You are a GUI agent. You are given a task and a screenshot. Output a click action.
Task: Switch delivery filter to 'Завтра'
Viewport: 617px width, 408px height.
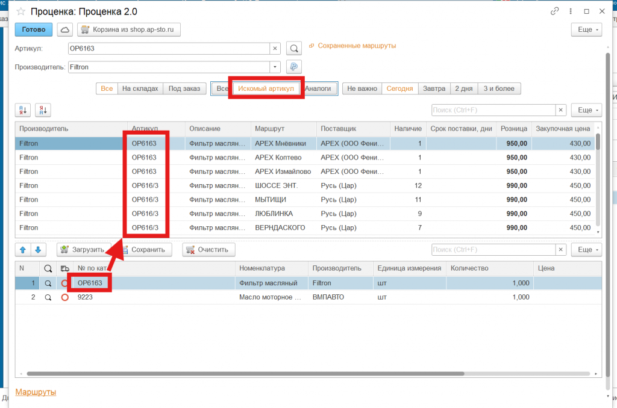point(434,88)
